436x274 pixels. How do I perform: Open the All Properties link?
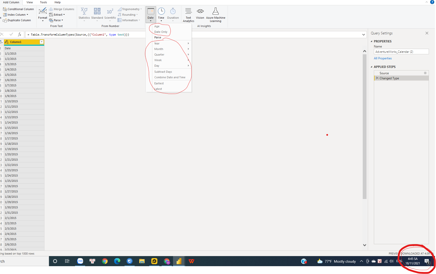pos(383,58)
